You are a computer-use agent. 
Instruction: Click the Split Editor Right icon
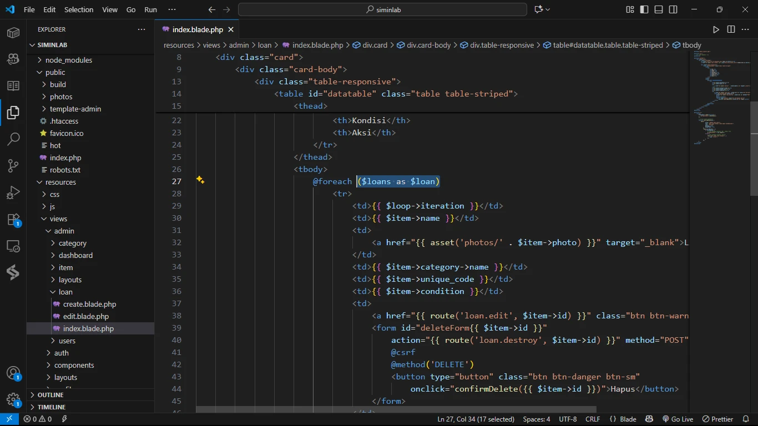(x=731, y=29)
